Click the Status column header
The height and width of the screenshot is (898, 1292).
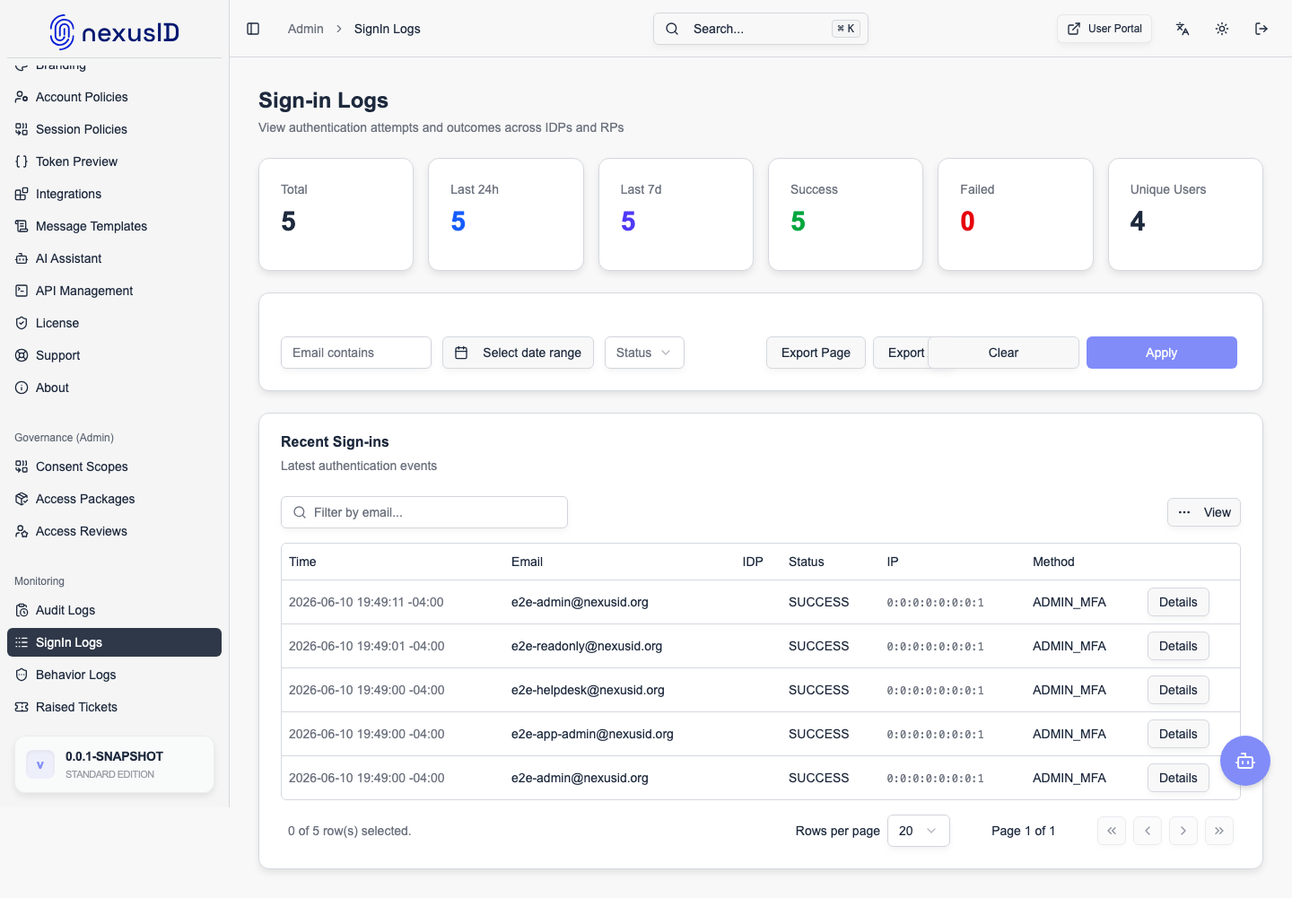coord(806,562)
